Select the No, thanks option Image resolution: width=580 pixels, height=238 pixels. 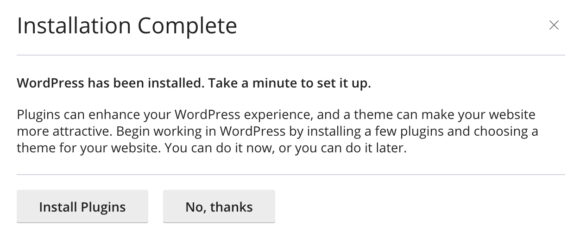(x=219, y=207)
